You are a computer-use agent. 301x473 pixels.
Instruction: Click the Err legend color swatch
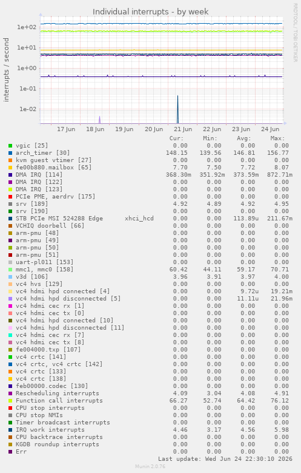[10, 452]
